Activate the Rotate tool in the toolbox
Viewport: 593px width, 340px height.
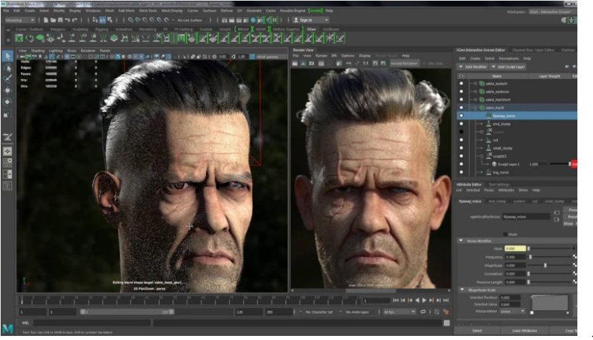[x=7, y=102]
